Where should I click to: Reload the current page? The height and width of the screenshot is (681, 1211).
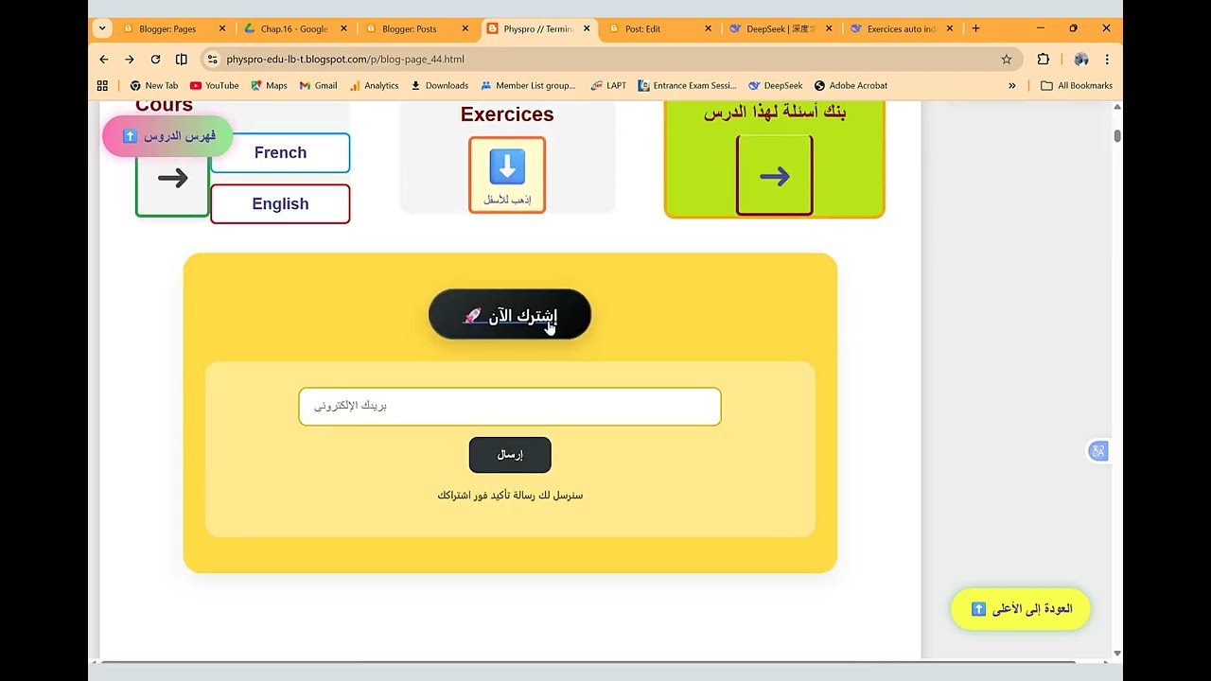155,59
